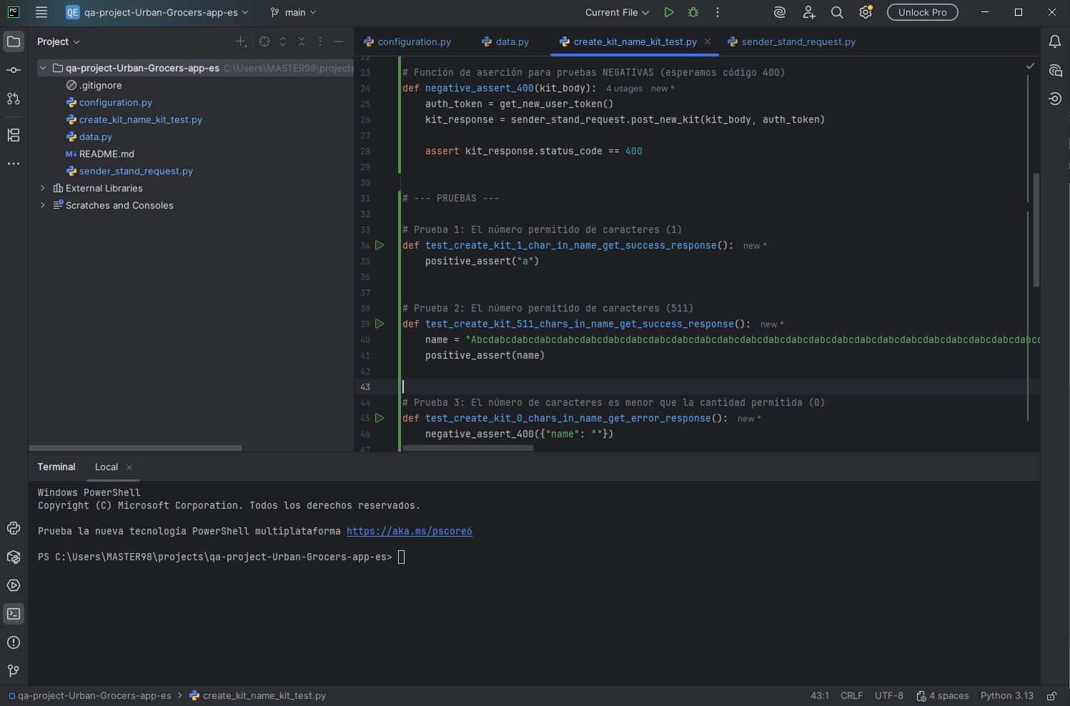Toggle the Project tool window folder icon
Image resolution: width=1070 pixels, height=706 pixels.
click(13, 41)
